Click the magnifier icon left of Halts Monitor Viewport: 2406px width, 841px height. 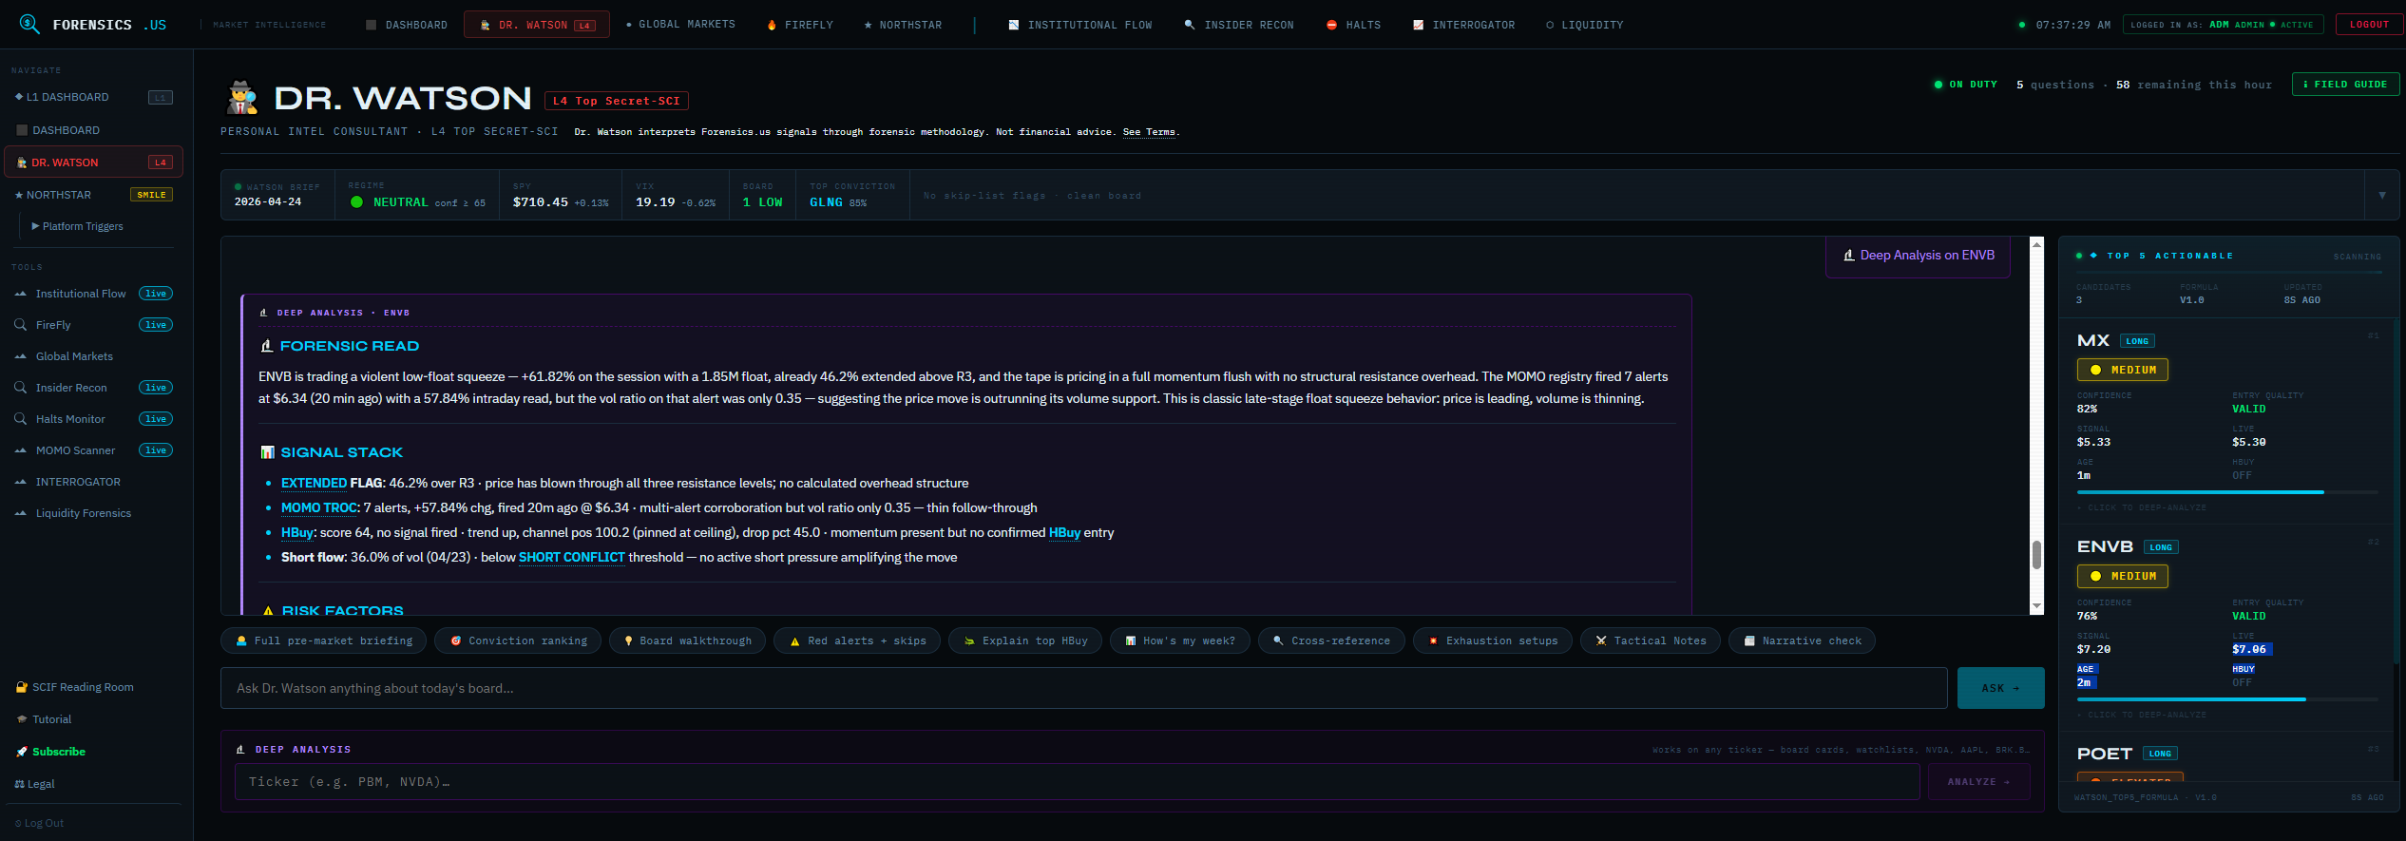[21, 419]
